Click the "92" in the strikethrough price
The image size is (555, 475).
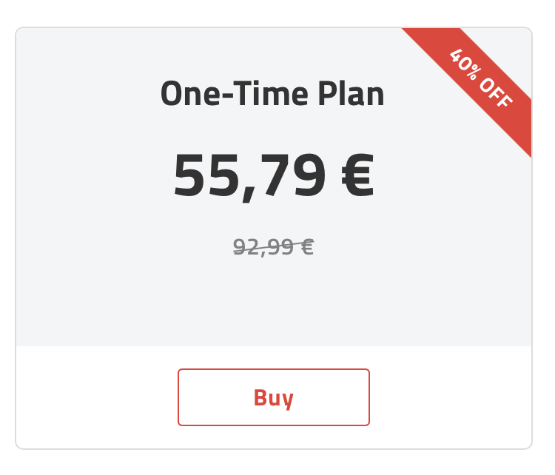coord(246,246)
